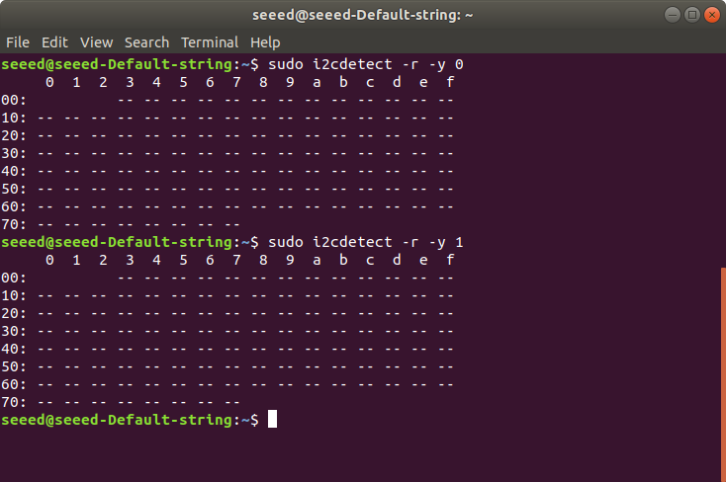Open the Help menu
726x482 pixels.
tap(265, 42)
